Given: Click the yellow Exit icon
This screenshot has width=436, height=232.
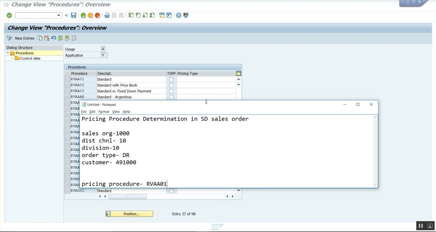Looking at the screenshot, I should [x=90, y=15].
